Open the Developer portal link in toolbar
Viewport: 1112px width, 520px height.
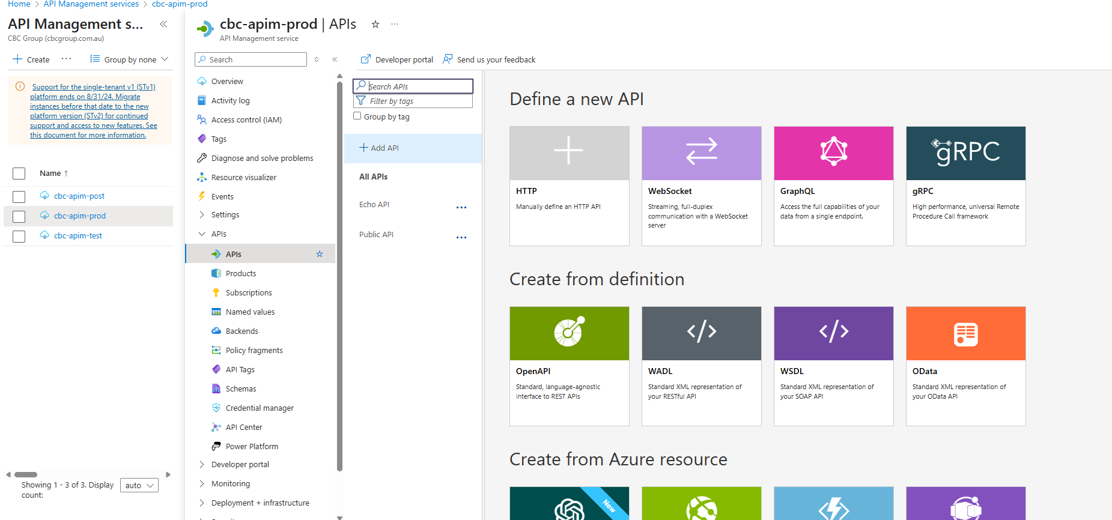pos(397,59)
